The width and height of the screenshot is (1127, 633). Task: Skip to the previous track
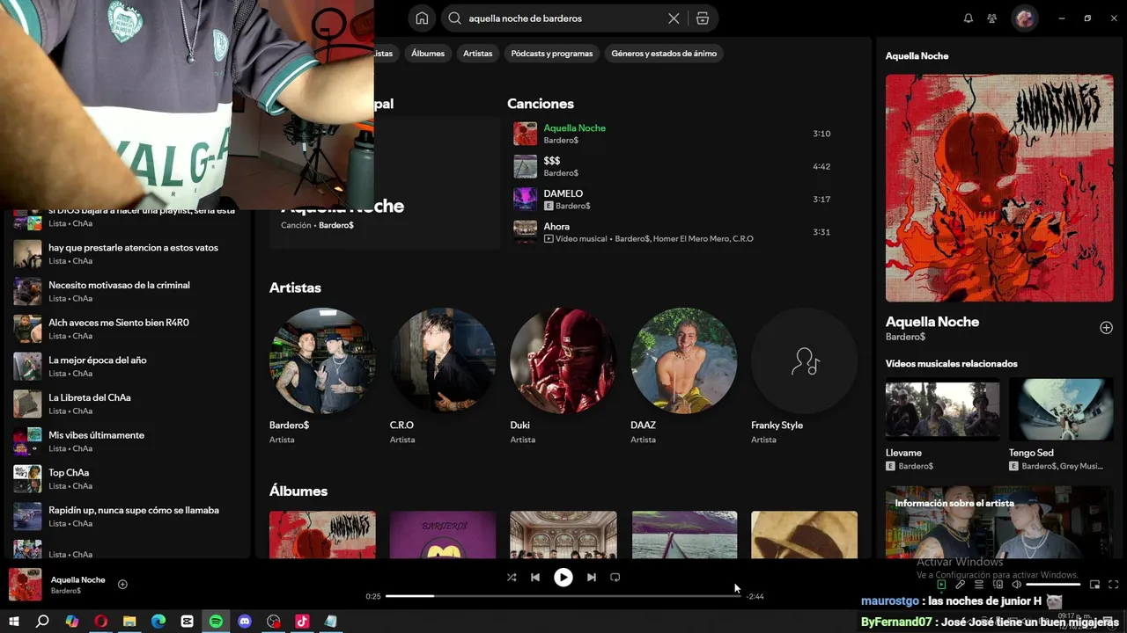pos(534,578)
